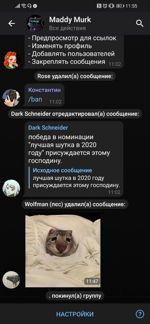
Task: Tap the back arrow in the header
Action: tap(12, 24)
